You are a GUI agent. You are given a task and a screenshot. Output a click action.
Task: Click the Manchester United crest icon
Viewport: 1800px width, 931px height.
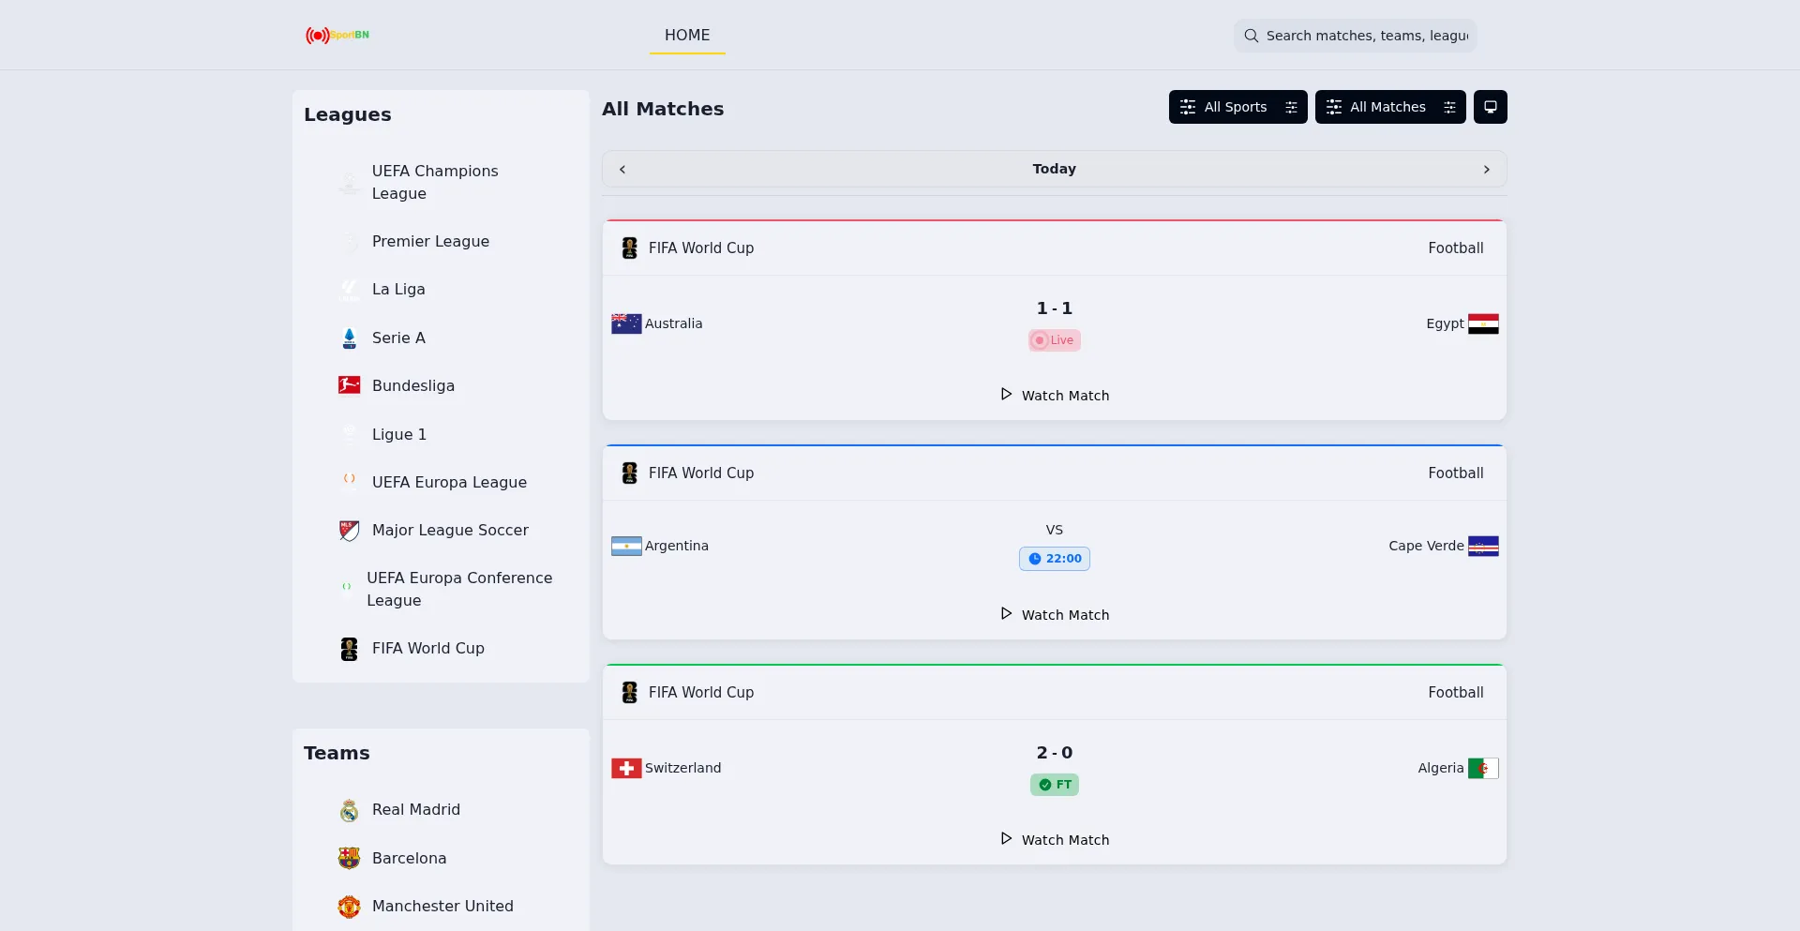point(349,907)
